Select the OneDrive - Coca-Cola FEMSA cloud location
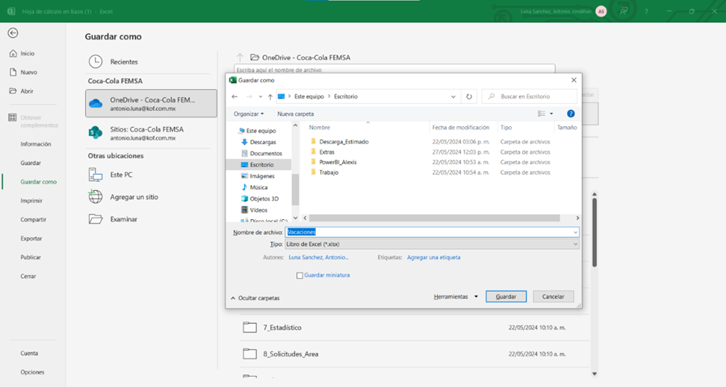 (151, 103)
